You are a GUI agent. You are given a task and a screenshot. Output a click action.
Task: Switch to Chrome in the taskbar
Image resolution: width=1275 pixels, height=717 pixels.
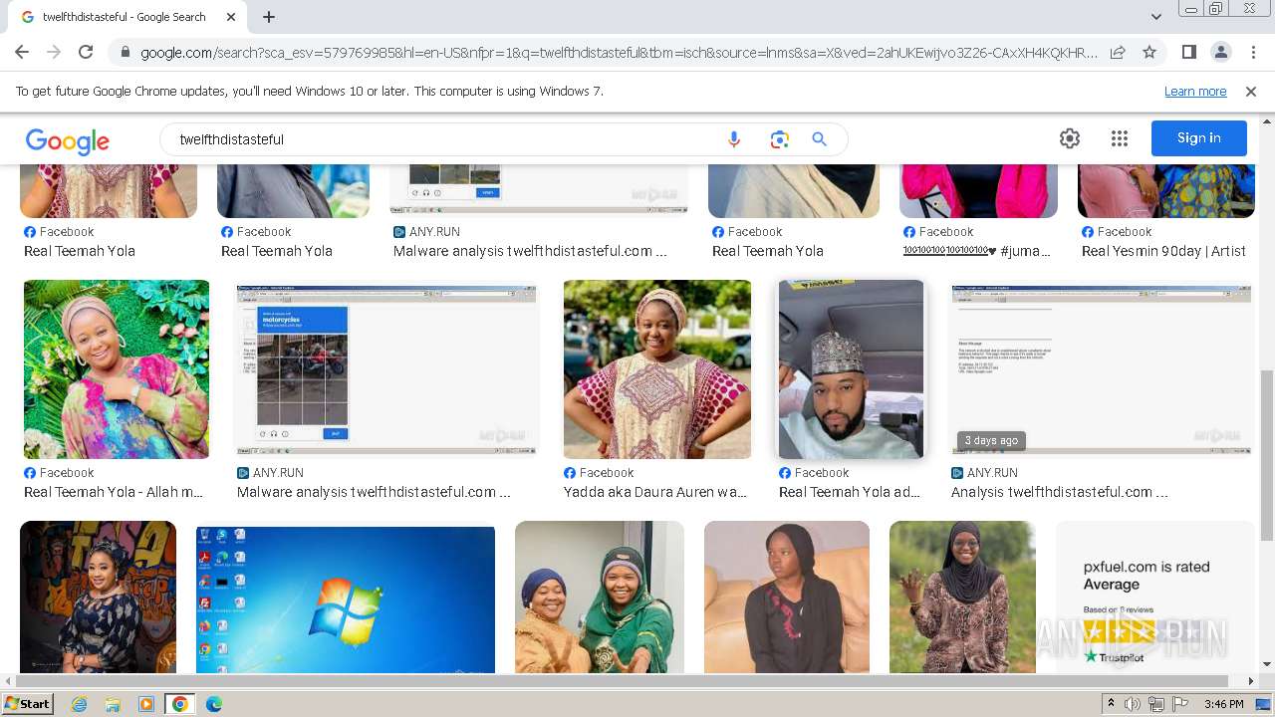[180, 704]
